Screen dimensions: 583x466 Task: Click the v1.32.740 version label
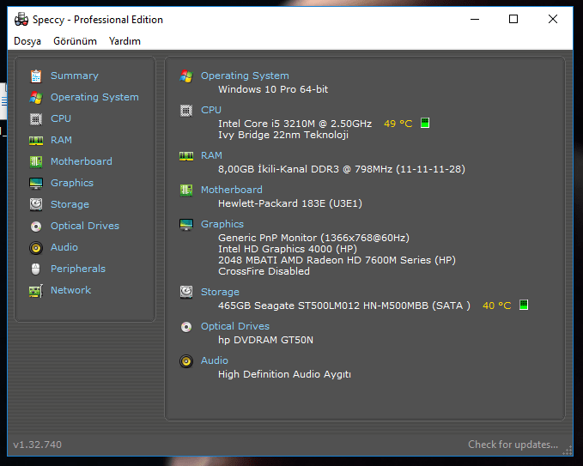(38, 445)
